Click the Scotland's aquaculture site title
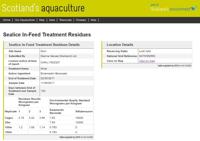200x141 pixels. 43,8
